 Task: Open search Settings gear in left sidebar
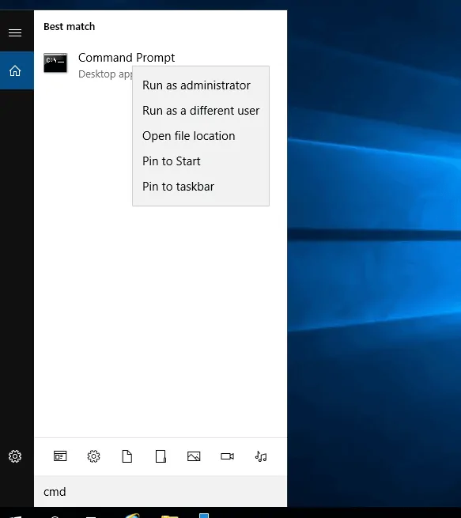pyautogui.click(x=15, y=456)
